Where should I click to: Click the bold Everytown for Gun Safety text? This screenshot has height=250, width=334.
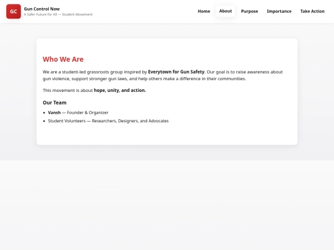tap(176, 72)
